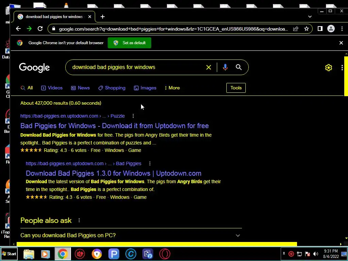The height and width of the screenshot is (261, 348).
Task: Click the 'About 427,000 results' text
Action: 61,103
